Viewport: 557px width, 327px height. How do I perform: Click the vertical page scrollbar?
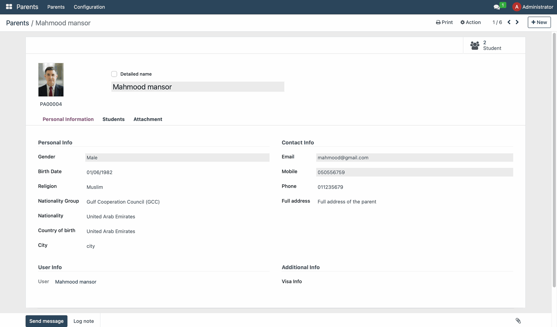pos(554,159)
